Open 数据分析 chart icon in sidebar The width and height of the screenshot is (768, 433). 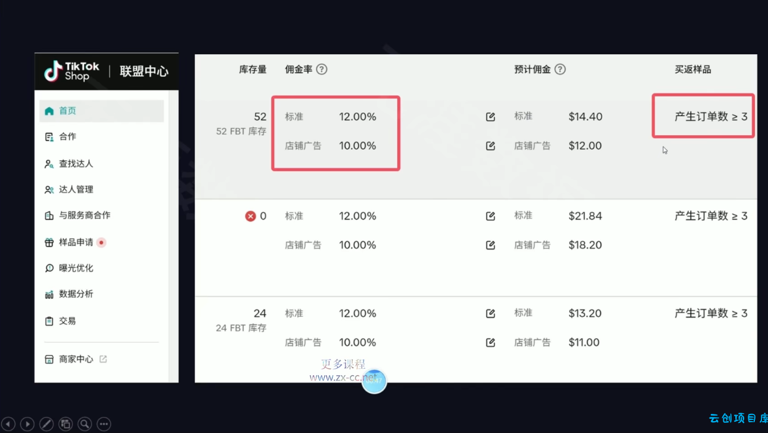click(x=49, y=294)
